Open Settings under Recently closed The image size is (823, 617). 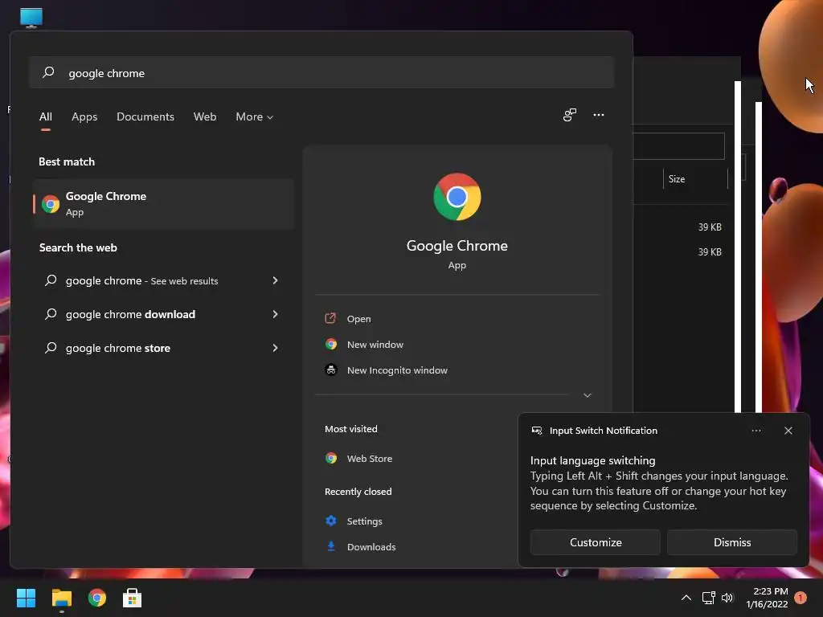[364, 521]
